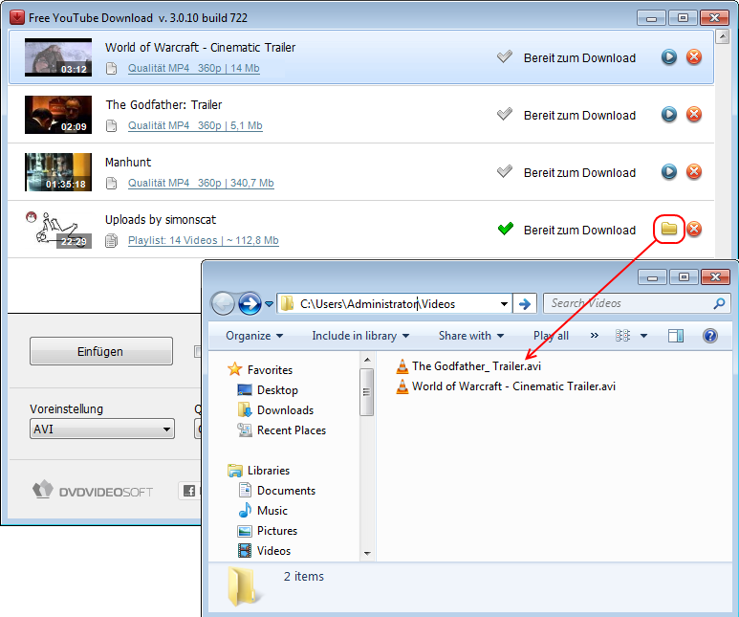Click file icon beside Godfather quality link
This screenshot has width=739, height=617.
111,126
